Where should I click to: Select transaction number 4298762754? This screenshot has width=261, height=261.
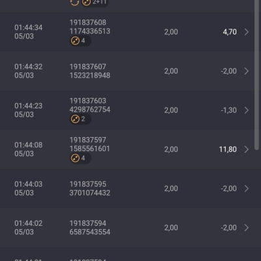[x=90, y=110]
